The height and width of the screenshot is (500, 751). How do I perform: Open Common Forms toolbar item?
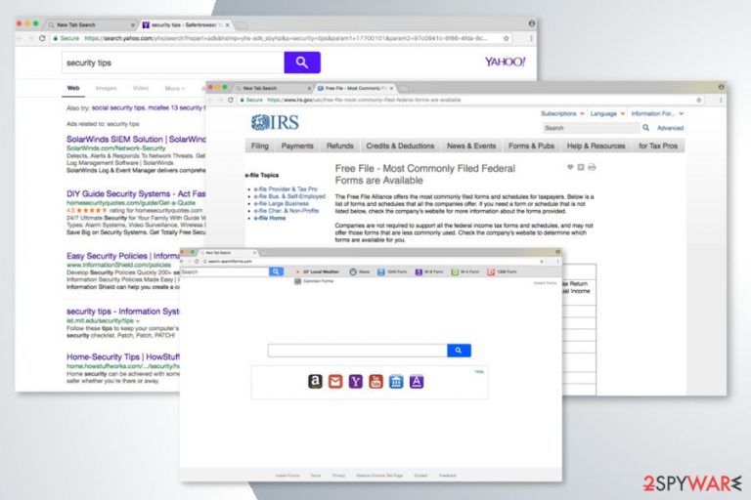tap(314, 281)
